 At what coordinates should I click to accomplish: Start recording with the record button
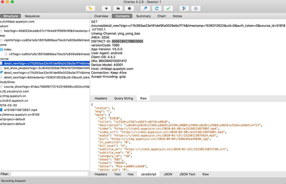[x=106, y=8]
